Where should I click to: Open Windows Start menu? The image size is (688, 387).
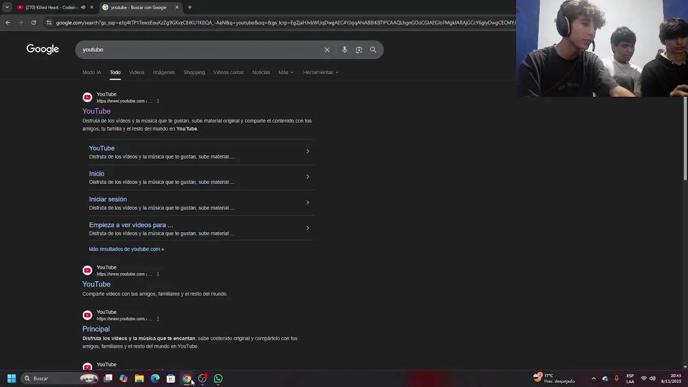click(11, 378)
